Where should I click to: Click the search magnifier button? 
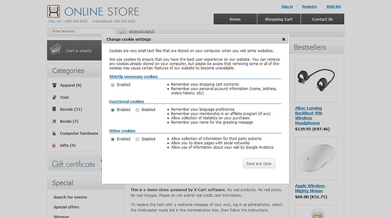click(122, 31)
